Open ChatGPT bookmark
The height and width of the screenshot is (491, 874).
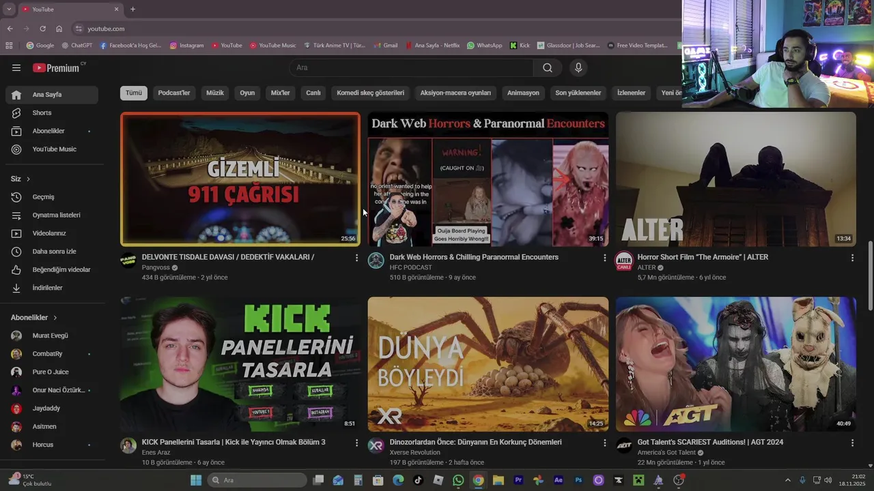77,46
